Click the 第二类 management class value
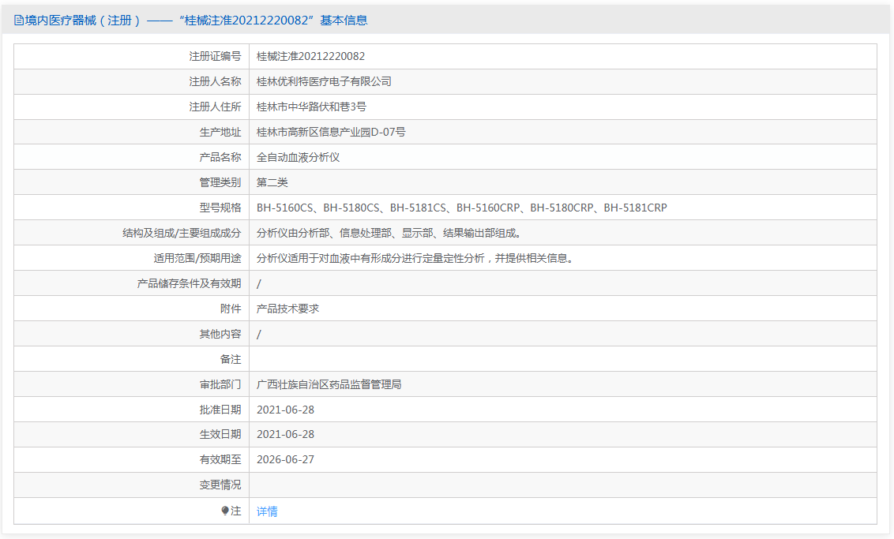 tap(272, 182)
